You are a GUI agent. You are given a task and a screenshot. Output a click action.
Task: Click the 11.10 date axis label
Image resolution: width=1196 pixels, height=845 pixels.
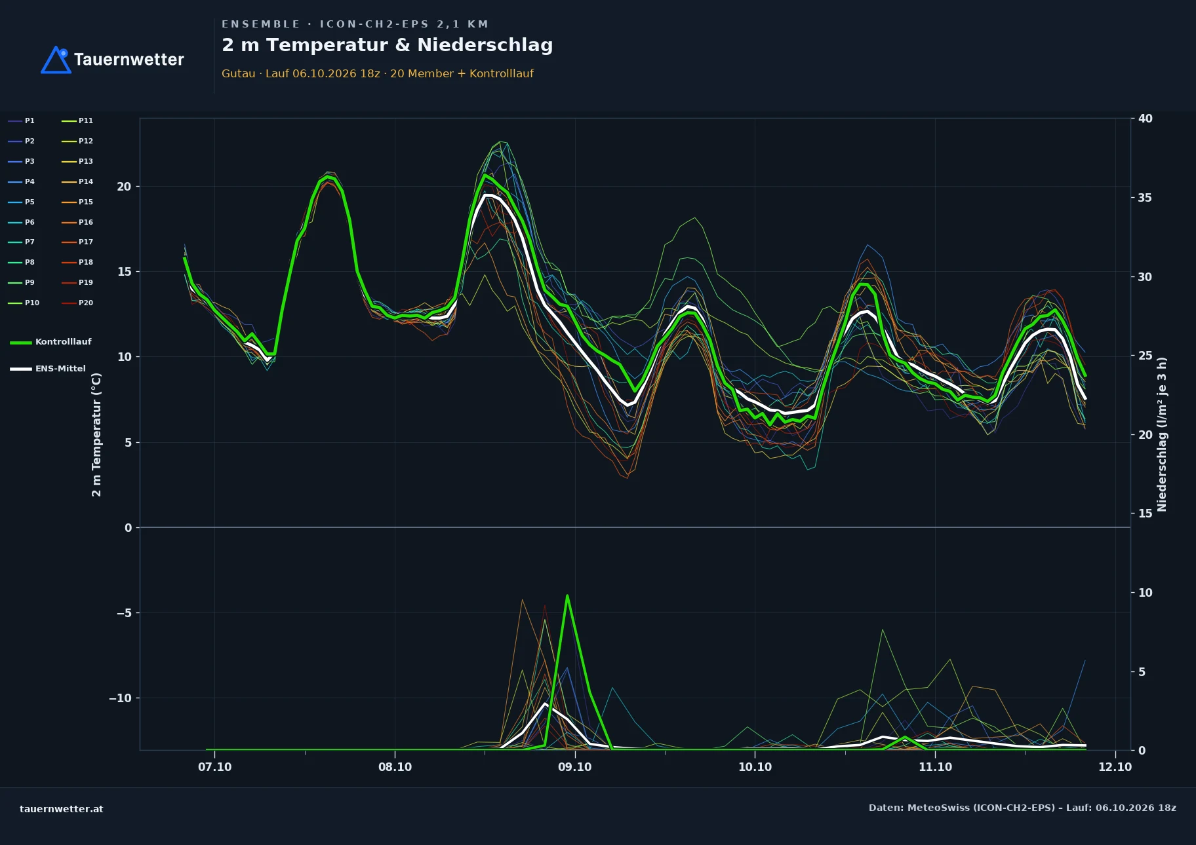tap(935, 767)
